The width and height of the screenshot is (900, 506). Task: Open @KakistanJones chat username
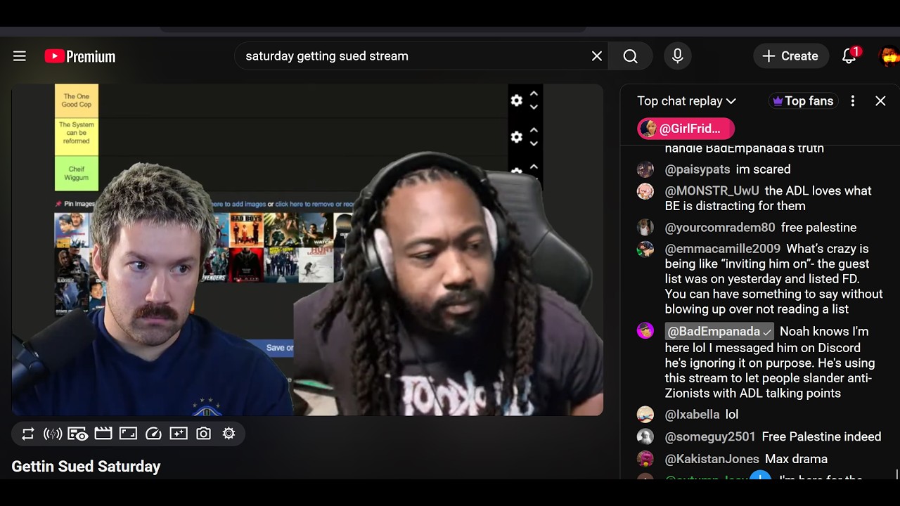(712, 459)
